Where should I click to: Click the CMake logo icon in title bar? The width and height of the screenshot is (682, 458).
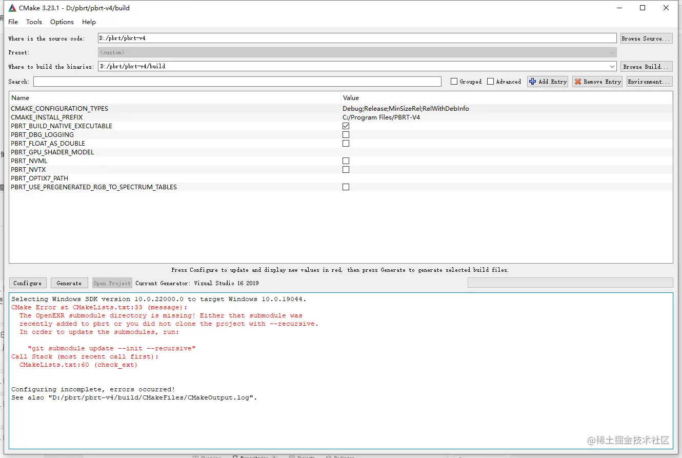click(12, 8)
